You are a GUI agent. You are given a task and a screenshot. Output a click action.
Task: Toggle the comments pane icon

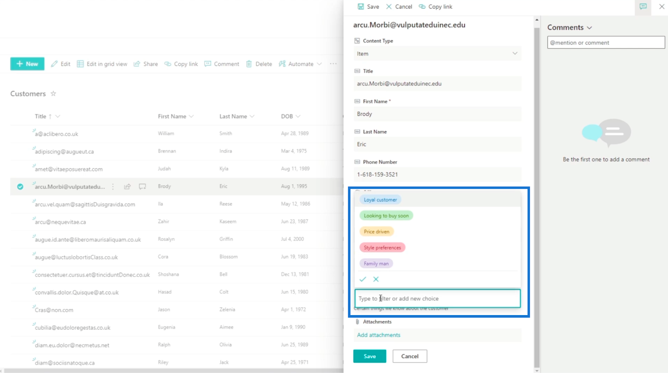pos(643,7)
